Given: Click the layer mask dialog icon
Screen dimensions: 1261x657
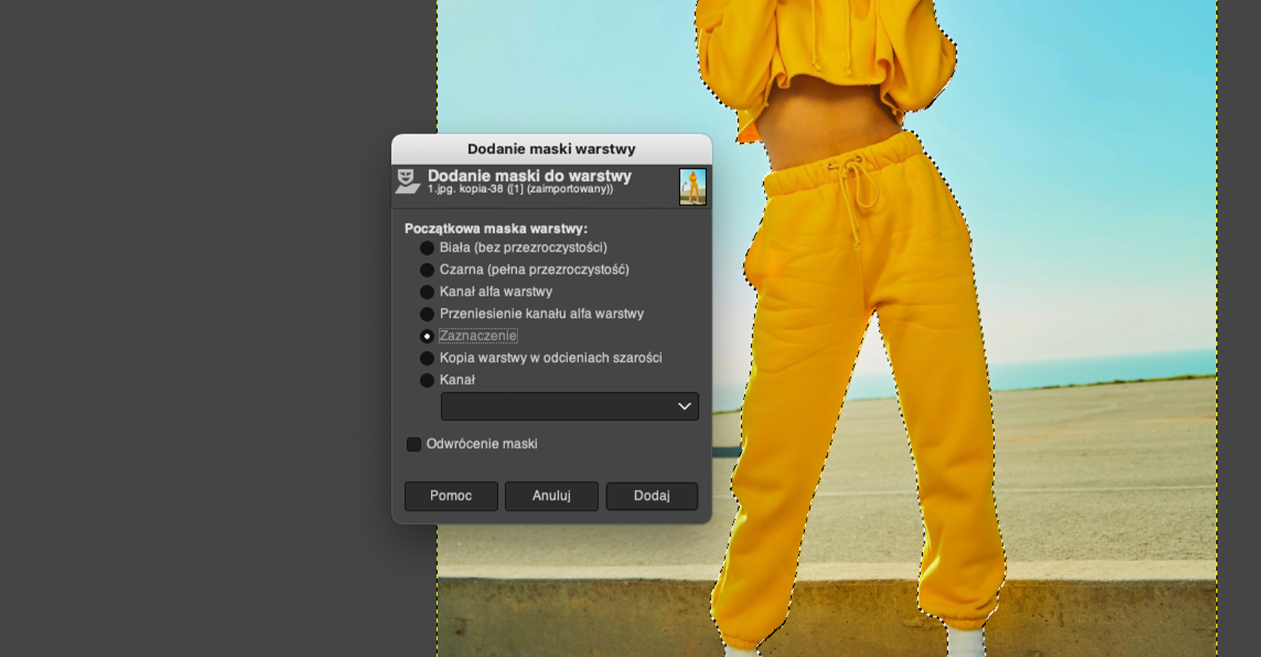Looking at the screenshot, I should [407, 181].
